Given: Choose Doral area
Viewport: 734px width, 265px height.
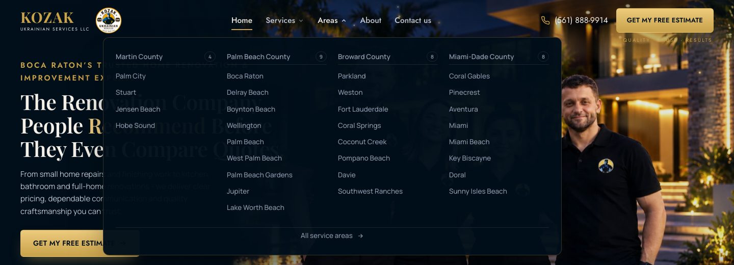Looking at the screenshot, I should (x=457, y=175).
